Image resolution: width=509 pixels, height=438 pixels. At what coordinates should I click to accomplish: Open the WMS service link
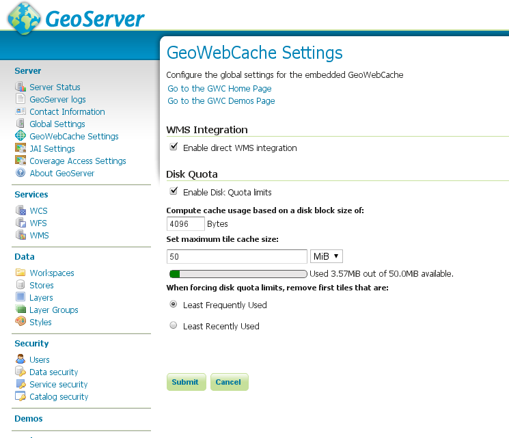pyautogui.click(x=39, y=235)
